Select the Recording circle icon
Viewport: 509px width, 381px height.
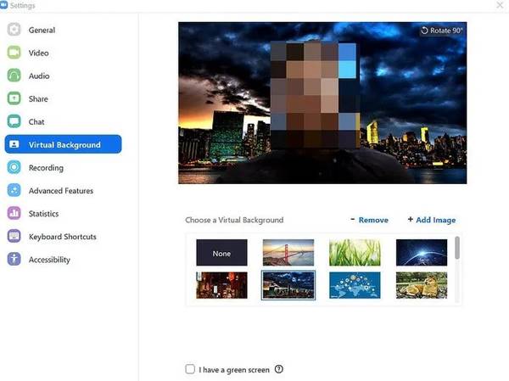pos(14,167)
